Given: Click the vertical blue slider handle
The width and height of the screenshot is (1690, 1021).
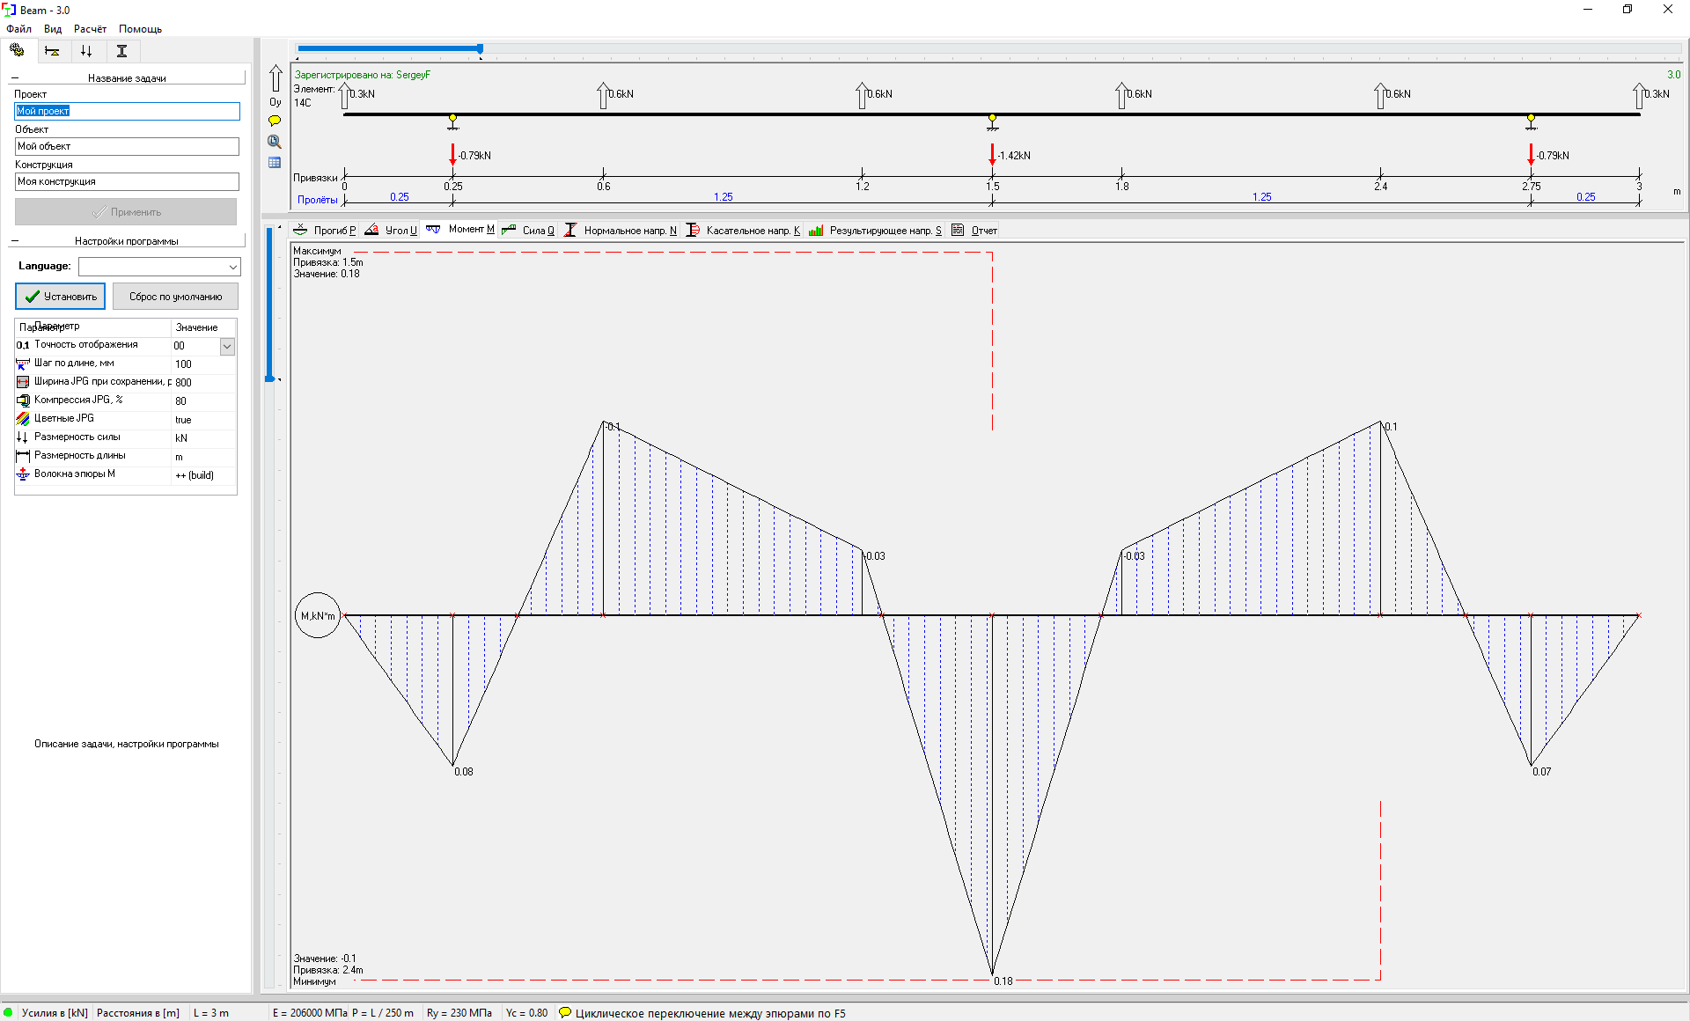Looking at the screenshot, I should point(270,378).
